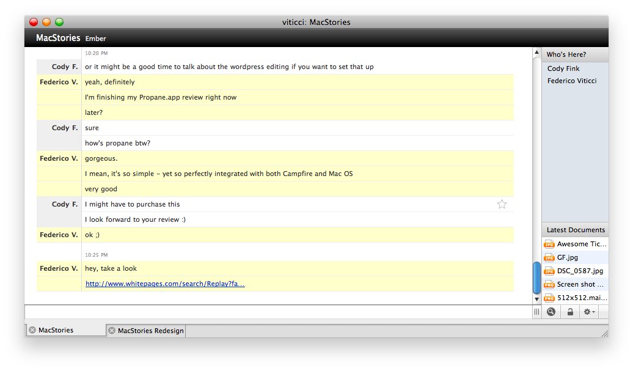This screenshot has height=371, width=633.
Task: Click "I look forward to your review" message
Action: tap(135, 219)
